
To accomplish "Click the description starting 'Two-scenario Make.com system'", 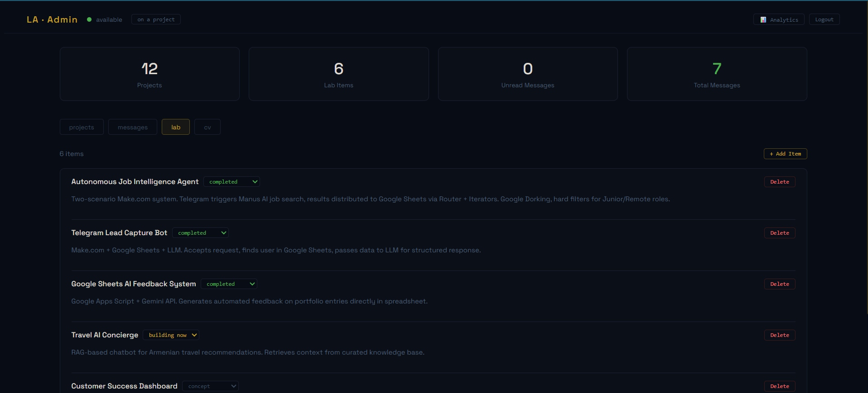I will coord(371,199).
